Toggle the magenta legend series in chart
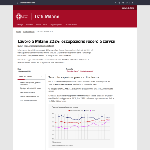This screenshot has width=150, height=150. pos(92,111)
